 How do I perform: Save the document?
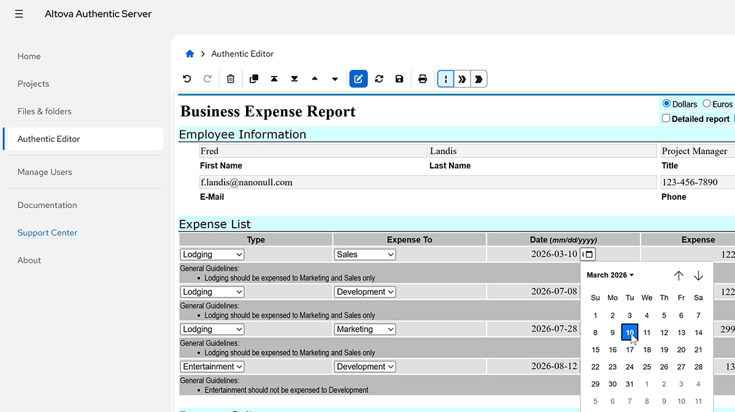pos(399,79)
